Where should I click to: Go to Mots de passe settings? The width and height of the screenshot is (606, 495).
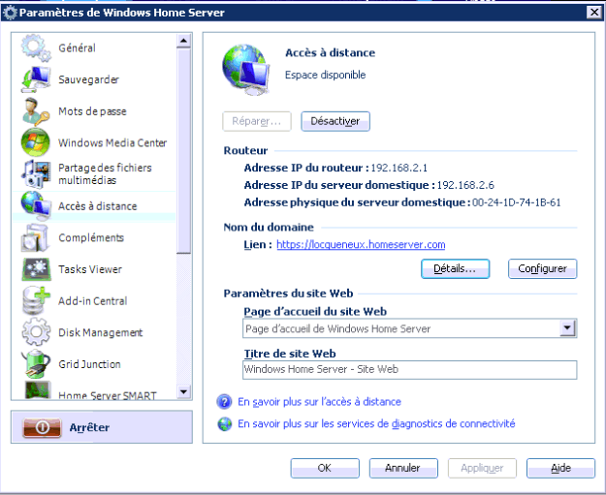click(x=92, y=111)
